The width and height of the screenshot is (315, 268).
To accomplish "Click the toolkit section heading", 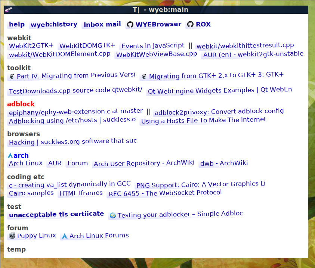I will click(x=19, y=68).
